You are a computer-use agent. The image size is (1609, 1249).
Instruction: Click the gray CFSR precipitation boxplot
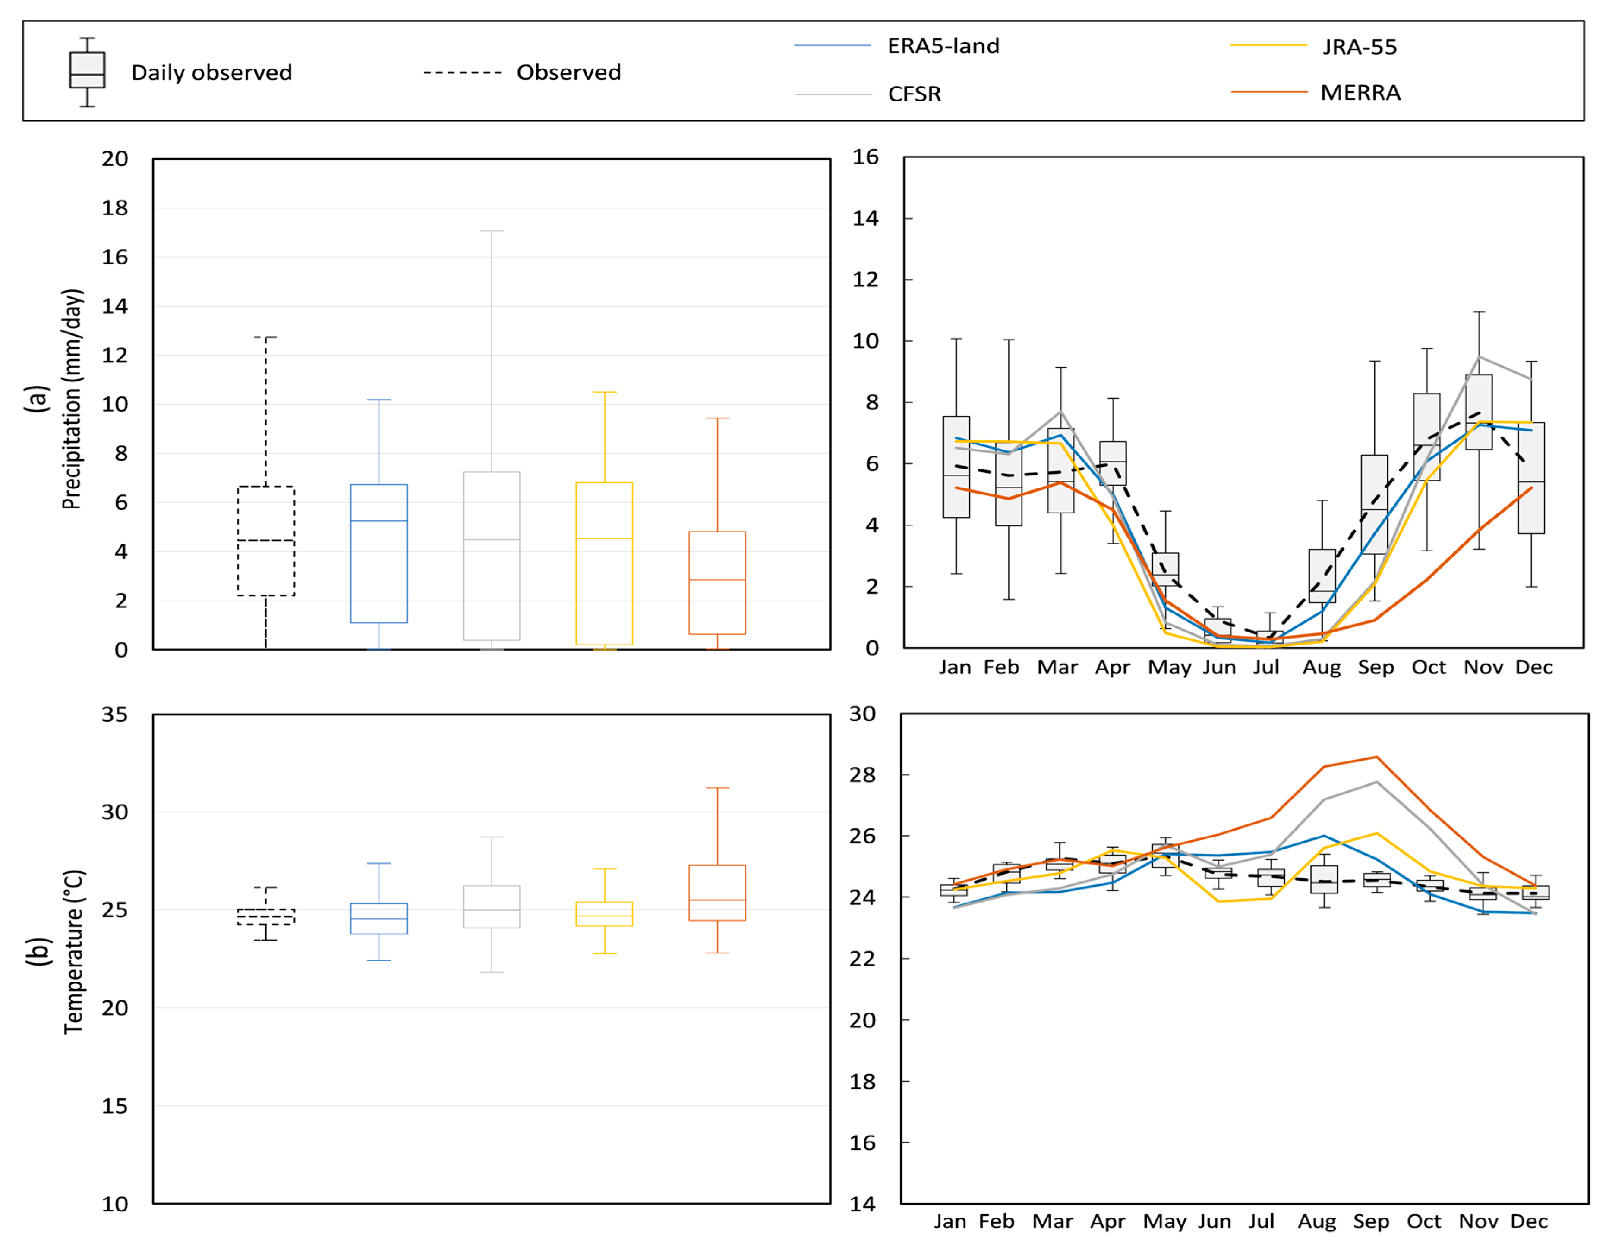pos(492,555)
